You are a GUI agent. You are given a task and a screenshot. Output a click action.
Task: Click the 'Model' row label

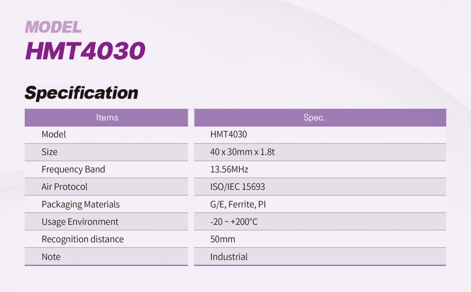[54, 134]
